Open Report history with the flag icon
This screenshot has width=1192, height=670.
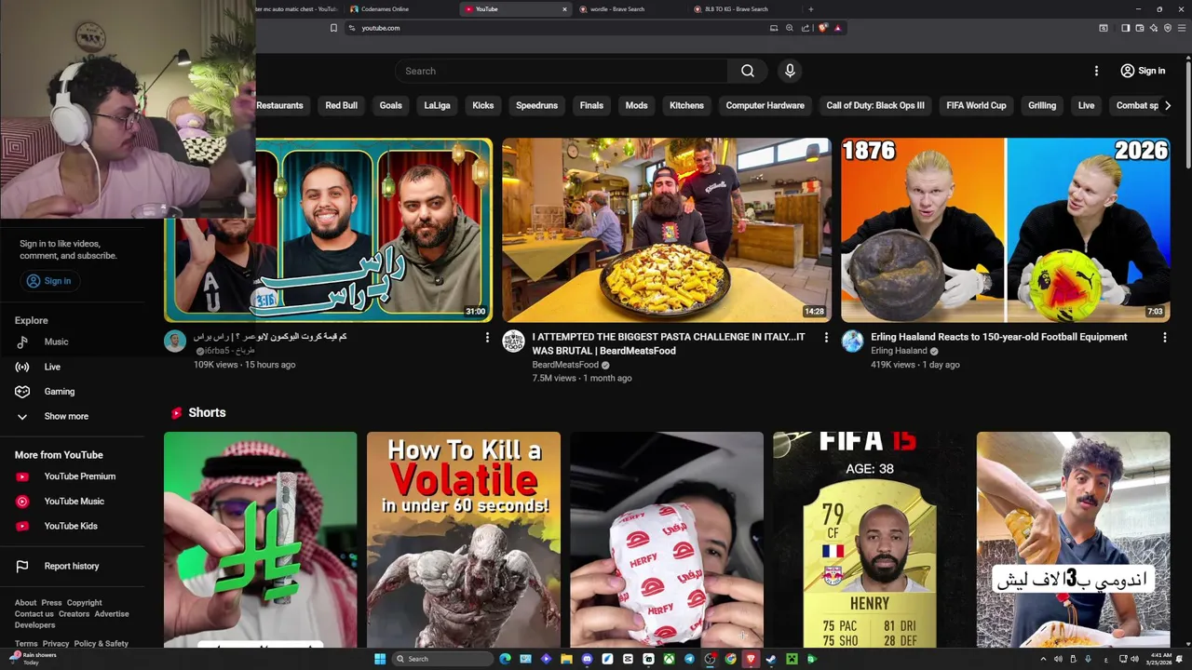coord(71,566)
